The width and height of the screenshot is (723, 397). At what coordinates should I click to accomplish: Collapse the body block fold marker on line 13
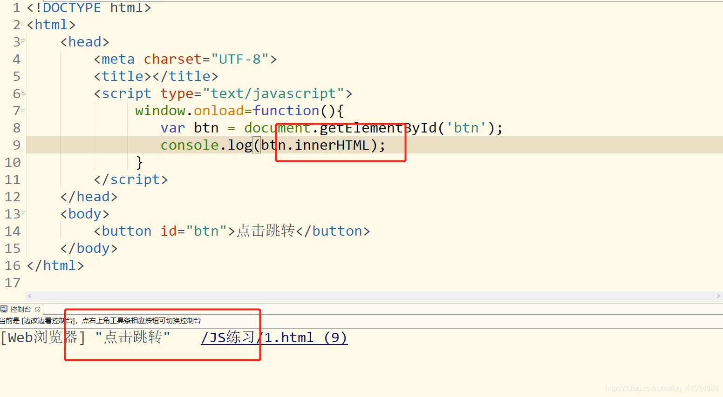[22, 214]
